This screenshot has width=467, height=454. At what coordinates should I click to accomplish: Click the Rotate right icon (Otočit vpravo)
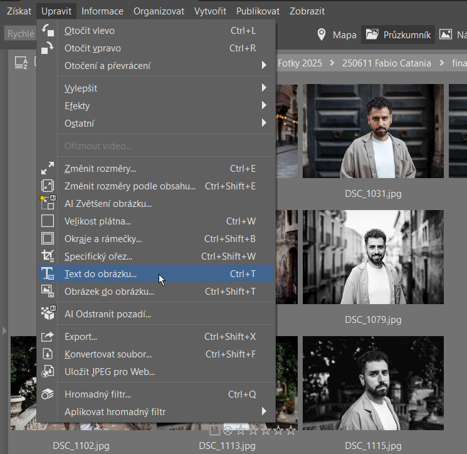(x=48, y=48)
